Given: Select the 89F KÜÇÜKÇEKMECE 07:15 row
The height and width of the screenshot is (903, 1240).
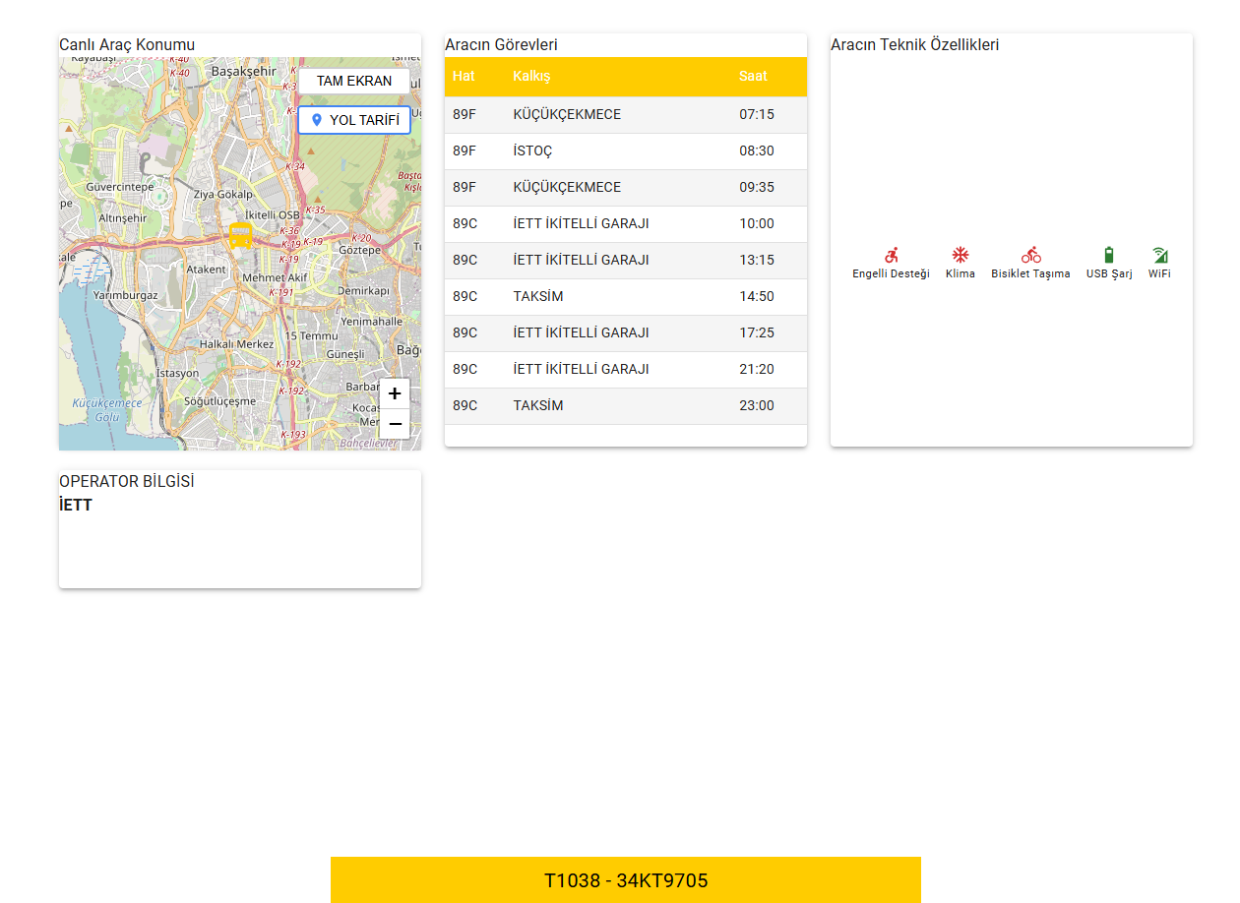Looking at the screenshot, I should [x=625, y=115].
